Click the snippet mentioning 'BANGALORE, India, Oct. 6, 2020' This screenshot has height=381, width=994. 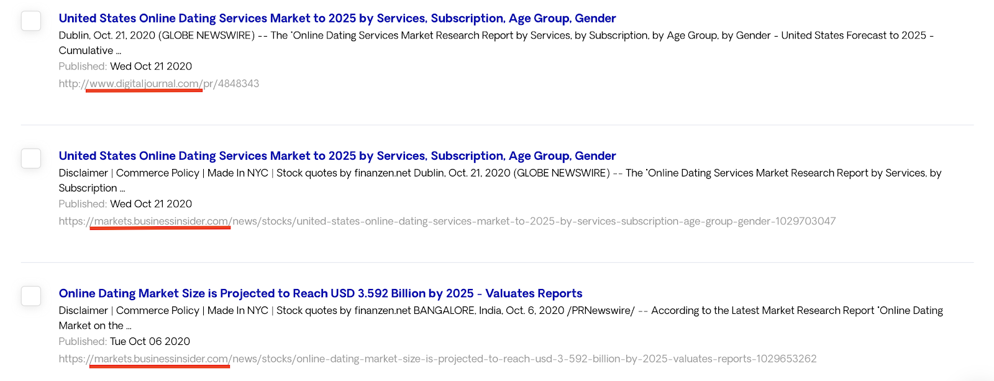[501, 318]
